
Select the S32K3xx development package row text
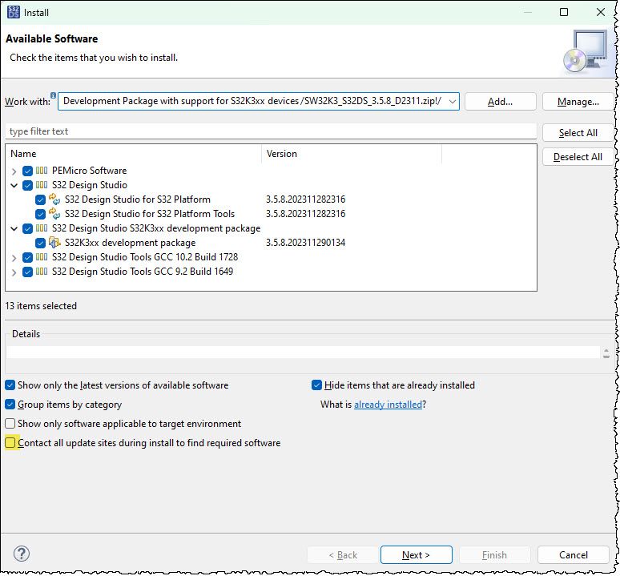click(130, 243)
